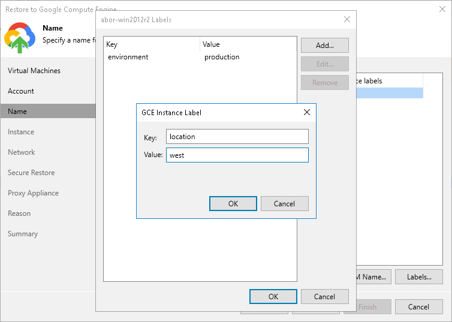Go to the Account wizard step
Image resolution: width=452 pixels, height=322 pixels.
click(x=21, y=91)
